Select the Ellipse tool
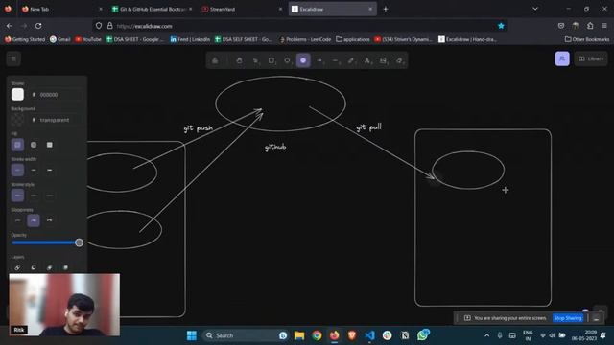The height and width of the screenshot is (345, 614). pyautogui.click(x=303, y=60)
